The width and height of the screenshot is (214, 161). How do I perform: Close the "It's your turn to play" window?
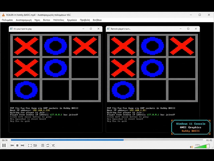[98, 29]
